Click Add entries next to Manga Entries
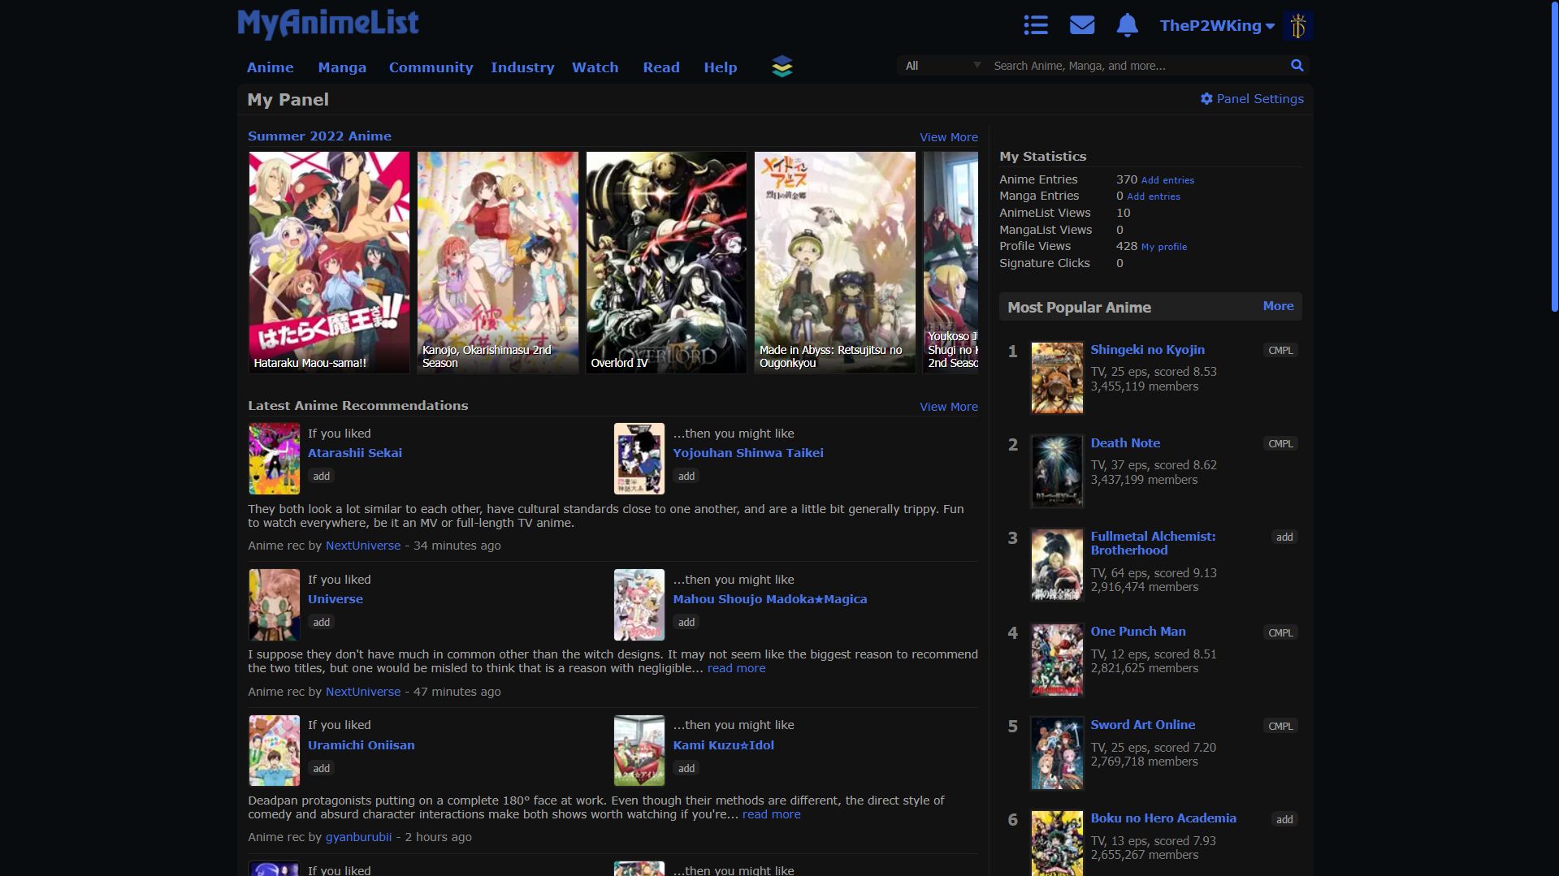This screenshot has width=1559, height=876. pyautogui.click(x=1154, y=196)
